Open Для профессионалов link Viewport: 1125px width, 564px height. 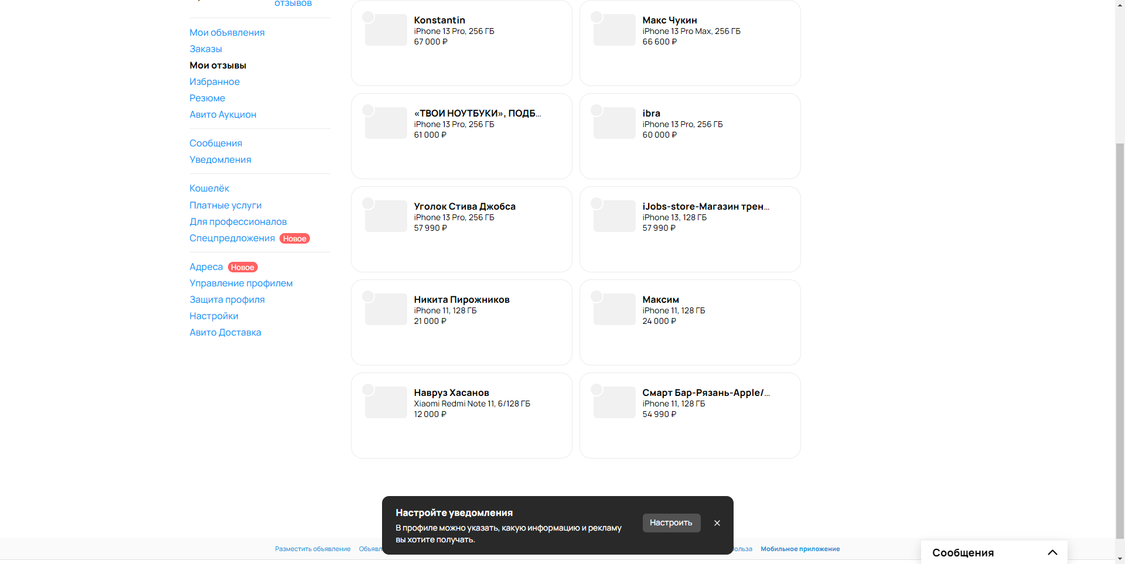(x=238, y=221)
